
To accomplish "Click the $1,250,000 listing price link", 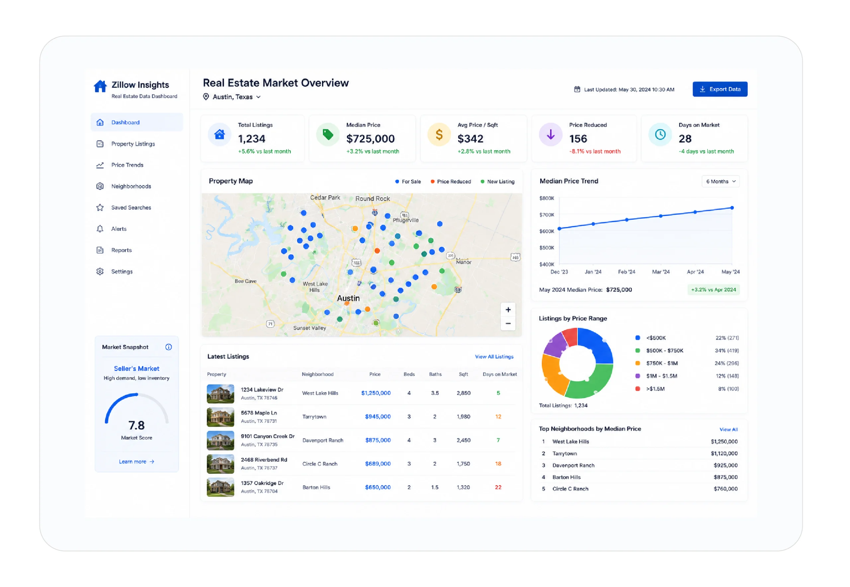I will pyautogui.click(x=376, y=394).
